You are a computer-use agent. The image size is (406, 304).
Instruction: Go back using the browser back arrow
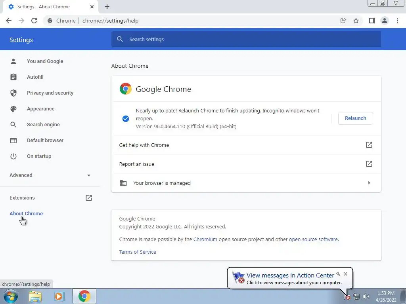(x=9, y=21)
